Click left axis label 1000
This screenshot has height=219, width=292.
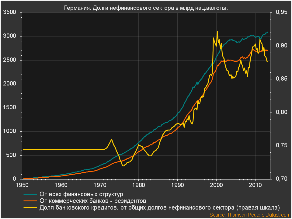[x=10, y=131]
